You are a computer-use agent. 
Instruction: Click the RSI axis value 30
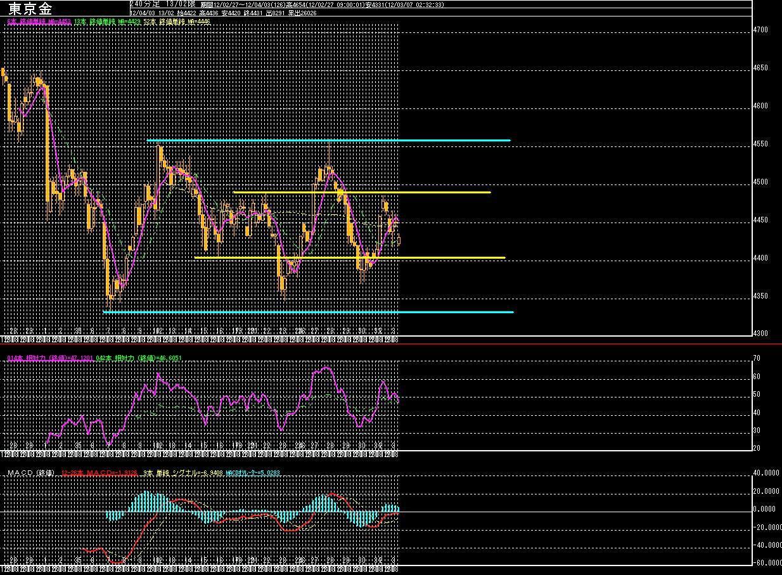[756, 430]
